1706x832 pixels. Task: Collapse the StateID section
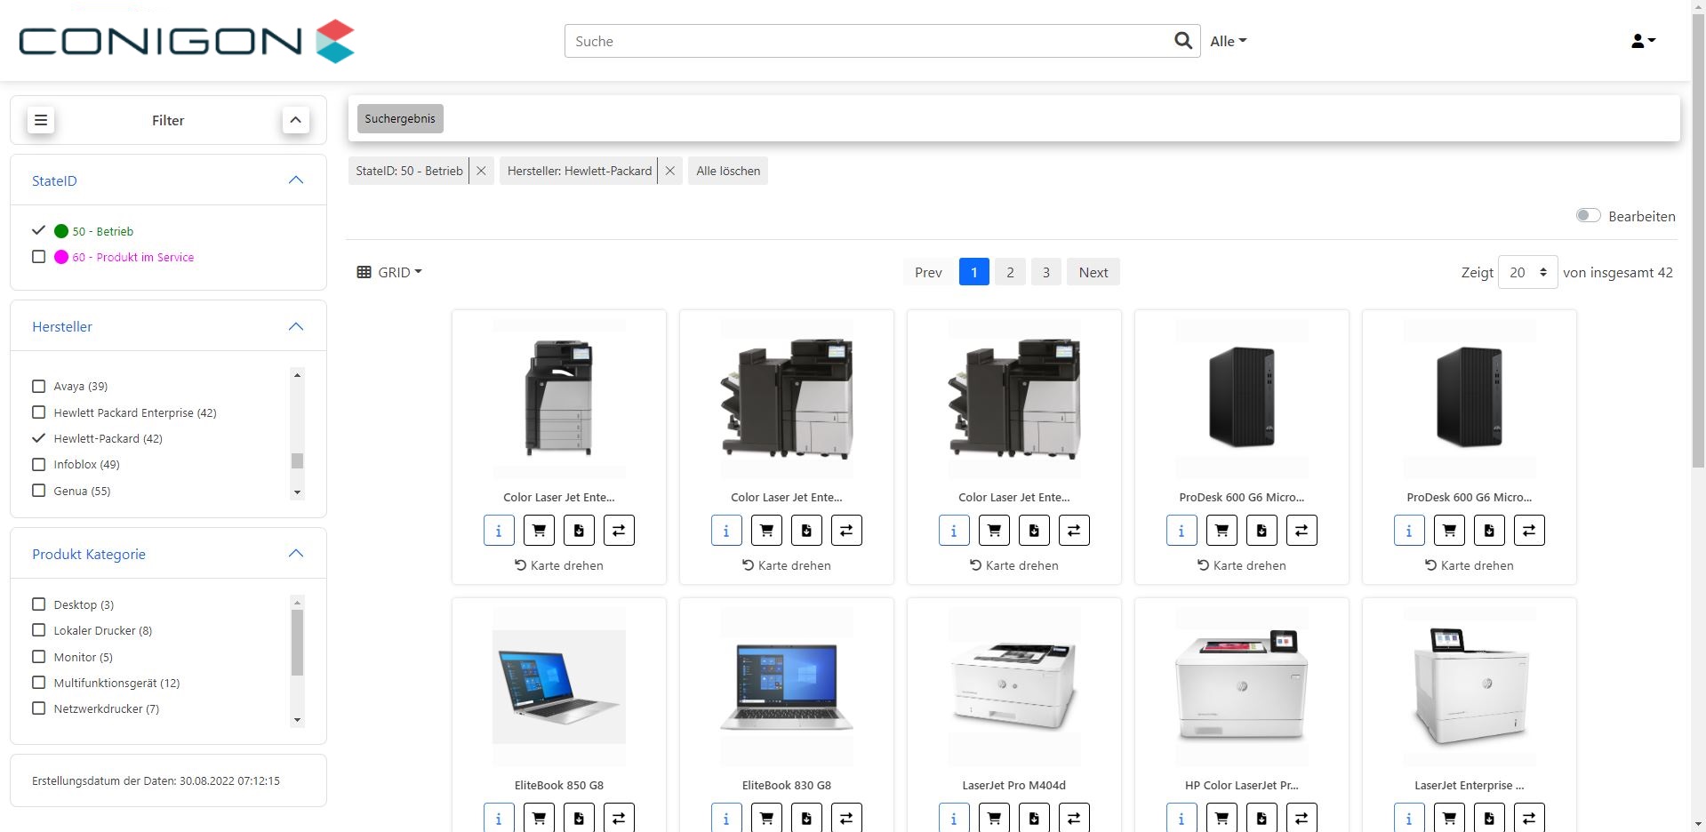tap(296, 180)
